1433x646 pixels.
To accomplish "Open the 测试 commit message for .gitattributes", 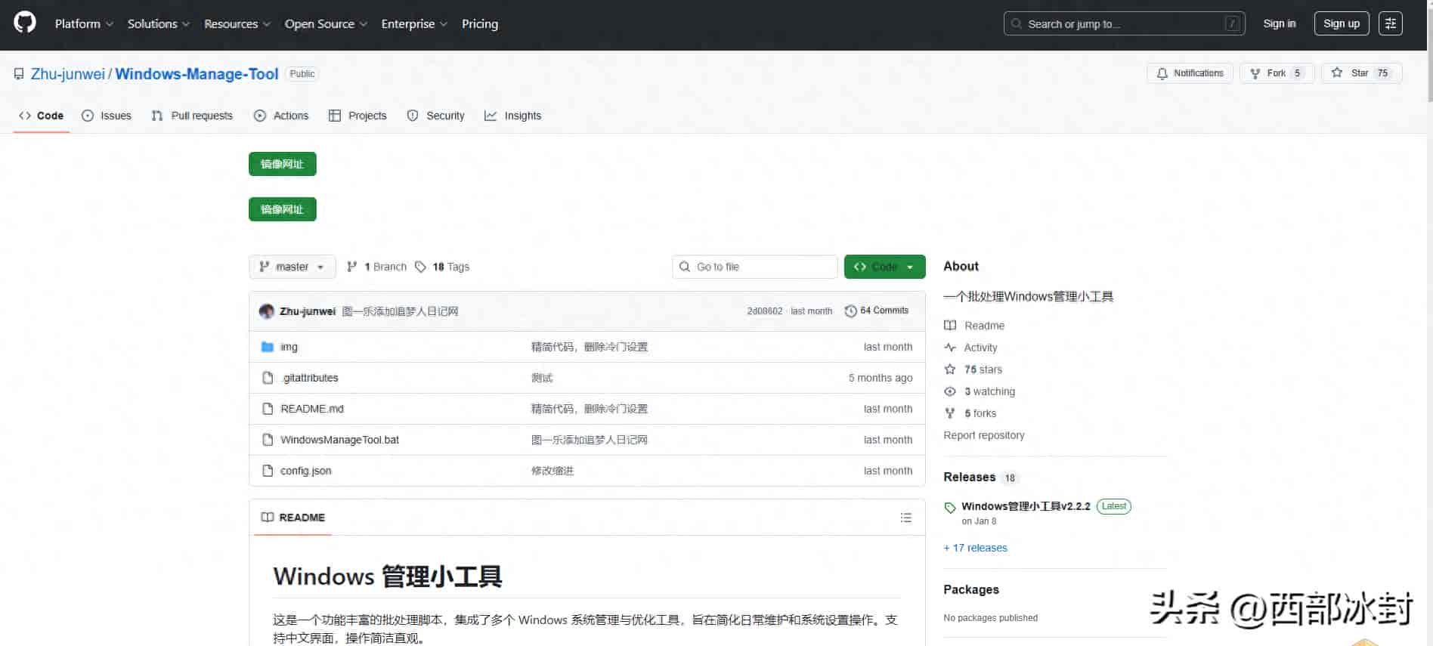I will pyautogui.click(x=542, y=378).
